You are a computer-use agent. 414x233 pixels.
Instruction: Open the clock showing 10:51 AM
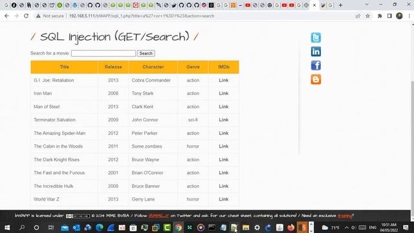pos(389,227)
